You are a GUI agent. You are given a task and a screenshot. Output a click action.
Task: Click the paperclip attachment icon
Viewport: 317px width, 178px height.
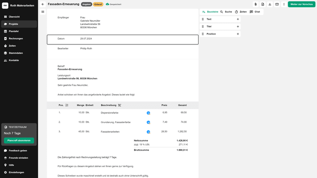[255, 4]
